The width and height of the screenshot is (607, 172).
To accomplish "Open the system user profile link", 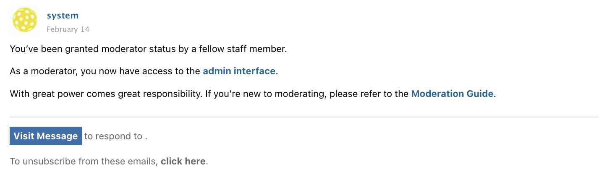I will [x=63, y=16].
